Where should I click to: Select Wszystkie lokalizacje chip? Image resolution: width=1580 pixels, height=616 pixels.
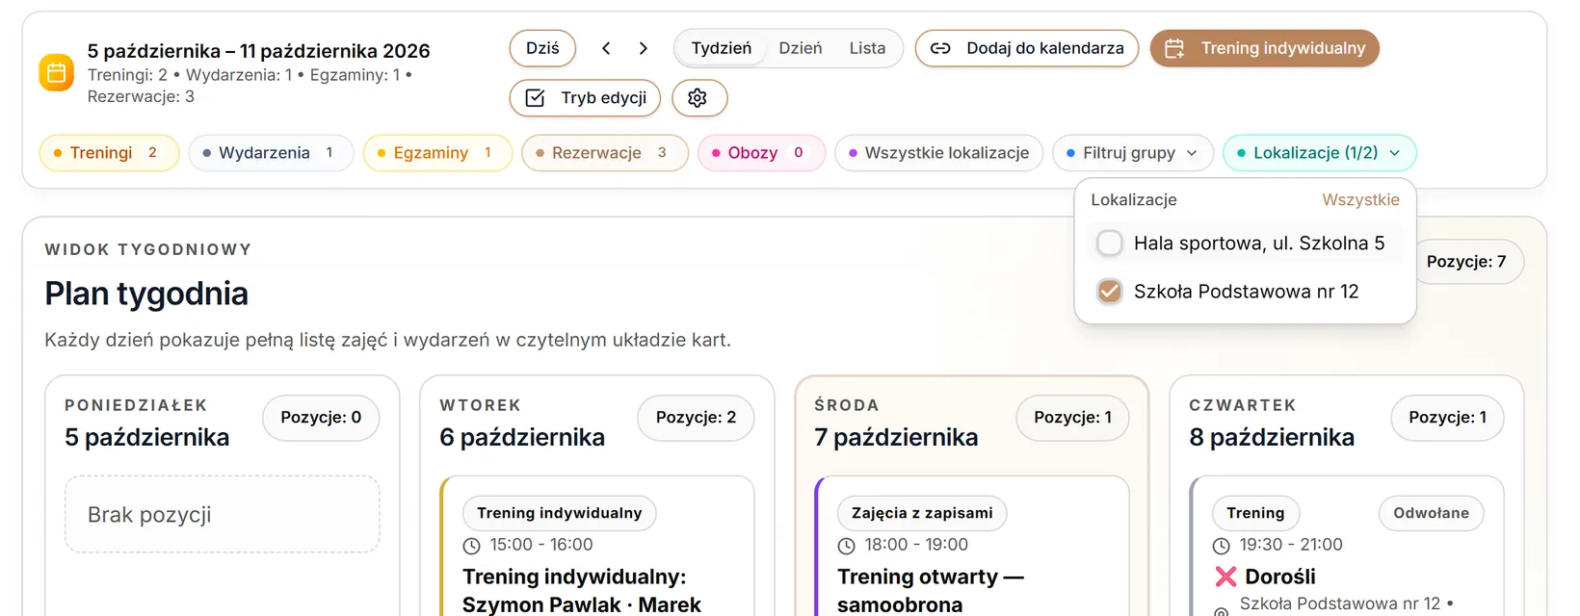[939, 153]
